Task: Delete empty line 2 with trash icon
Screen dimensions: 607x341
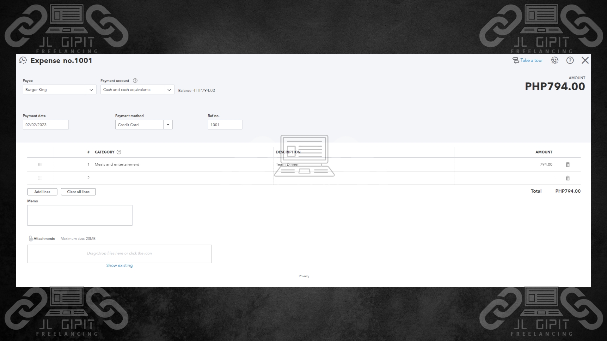Action: pyautogui.click(x=567, y=178)
